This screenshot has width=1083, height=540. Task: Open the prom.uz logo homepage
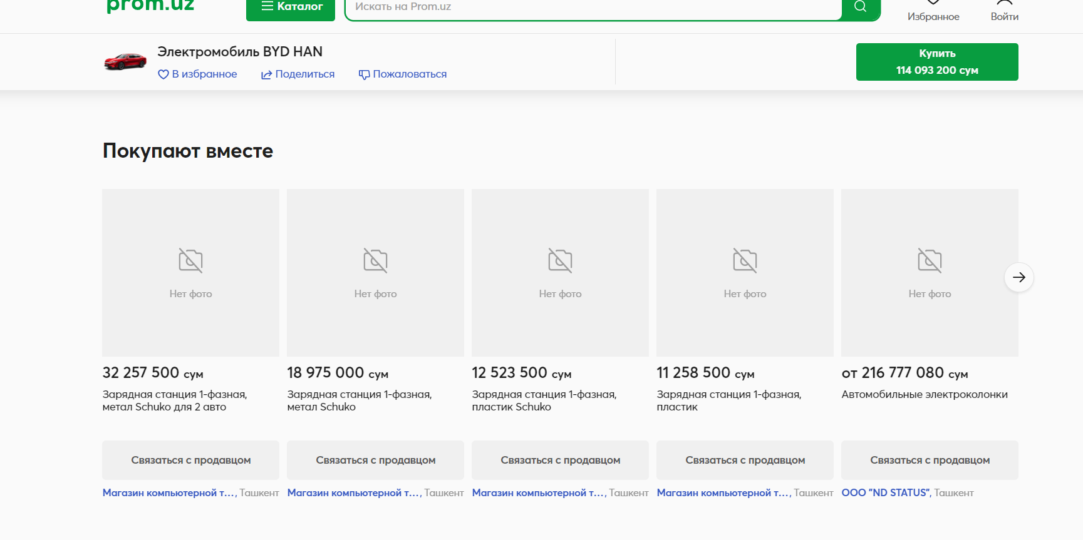pos(150,6)
